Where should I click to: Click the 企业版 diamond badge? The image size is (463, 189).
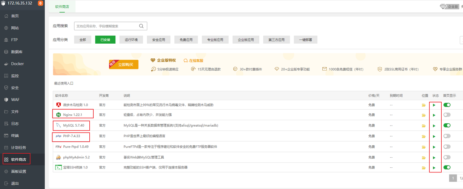(449, 6)
